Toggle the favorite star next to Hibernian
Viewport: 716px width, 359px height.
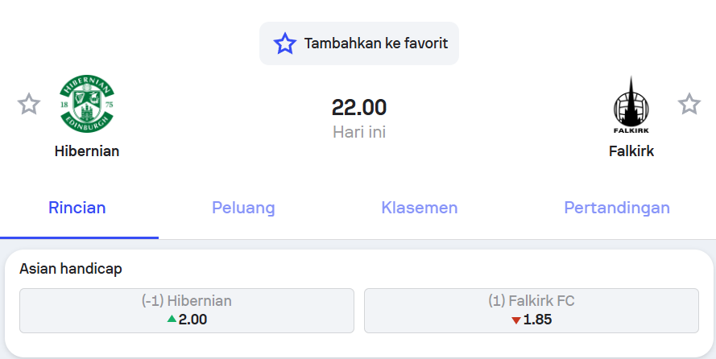click(29, 104)
